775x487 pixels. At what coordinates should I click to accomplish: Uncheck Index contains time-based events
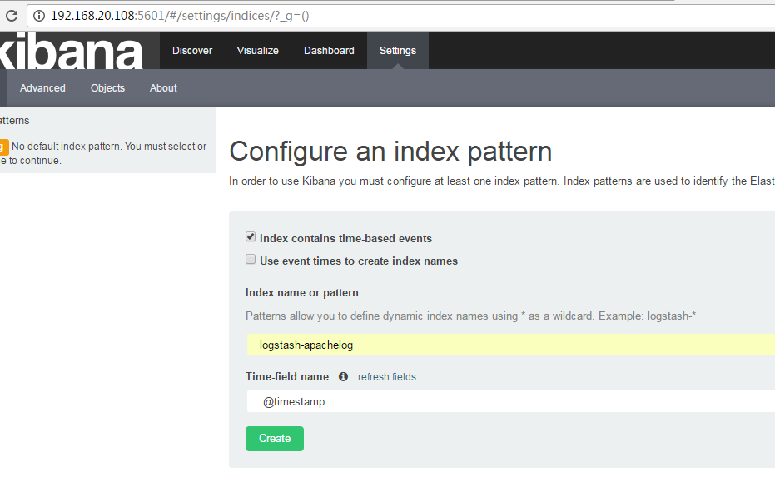tap(251, 236)
